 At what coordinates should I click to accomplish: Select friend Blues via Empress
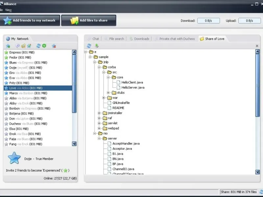[x=38, y=63]
